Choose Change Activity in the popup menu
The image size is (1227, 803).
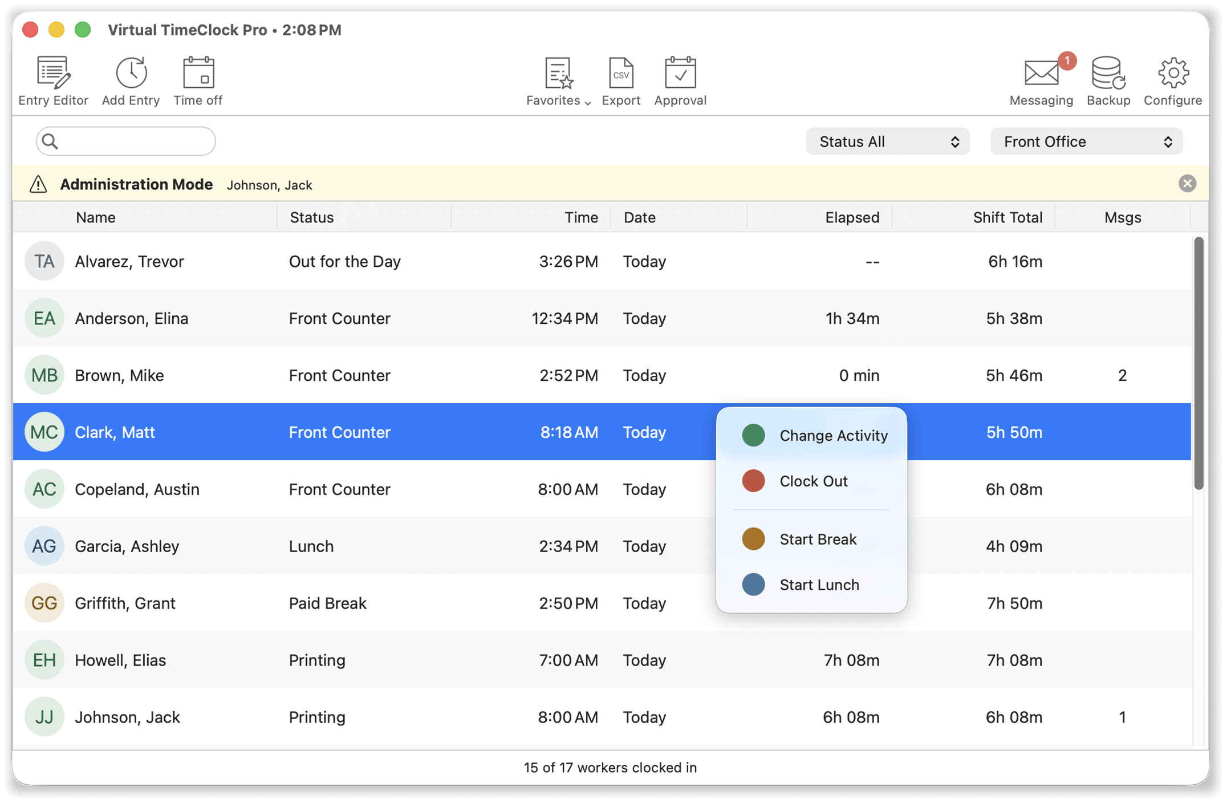[x=812, y=436]
